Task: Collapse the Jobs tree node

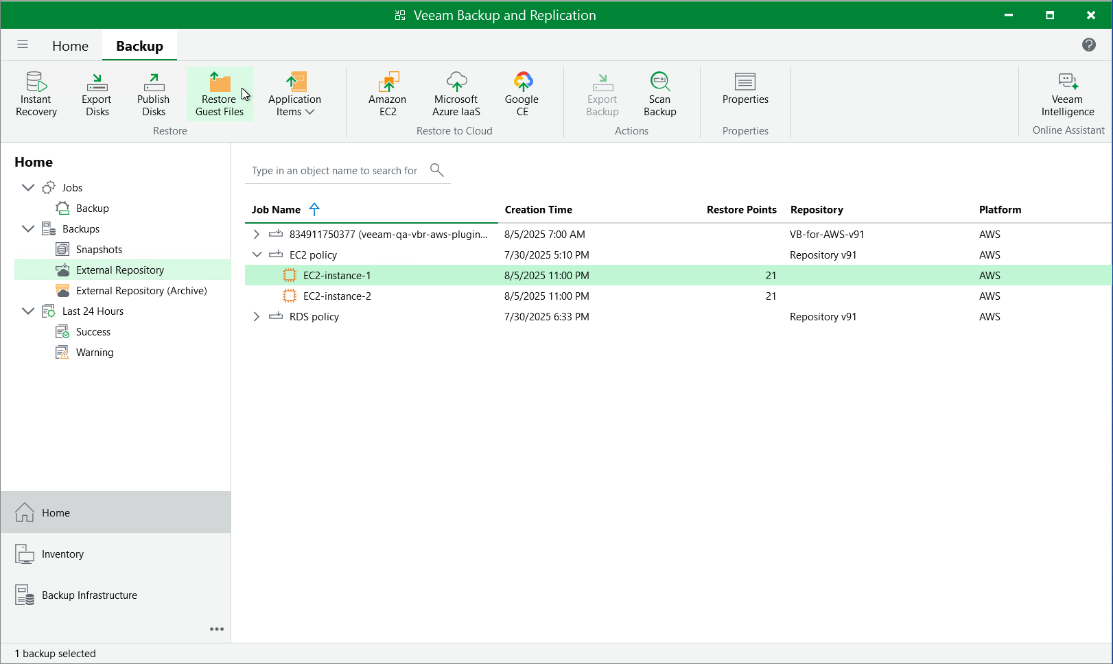Action: click(28, 187)
